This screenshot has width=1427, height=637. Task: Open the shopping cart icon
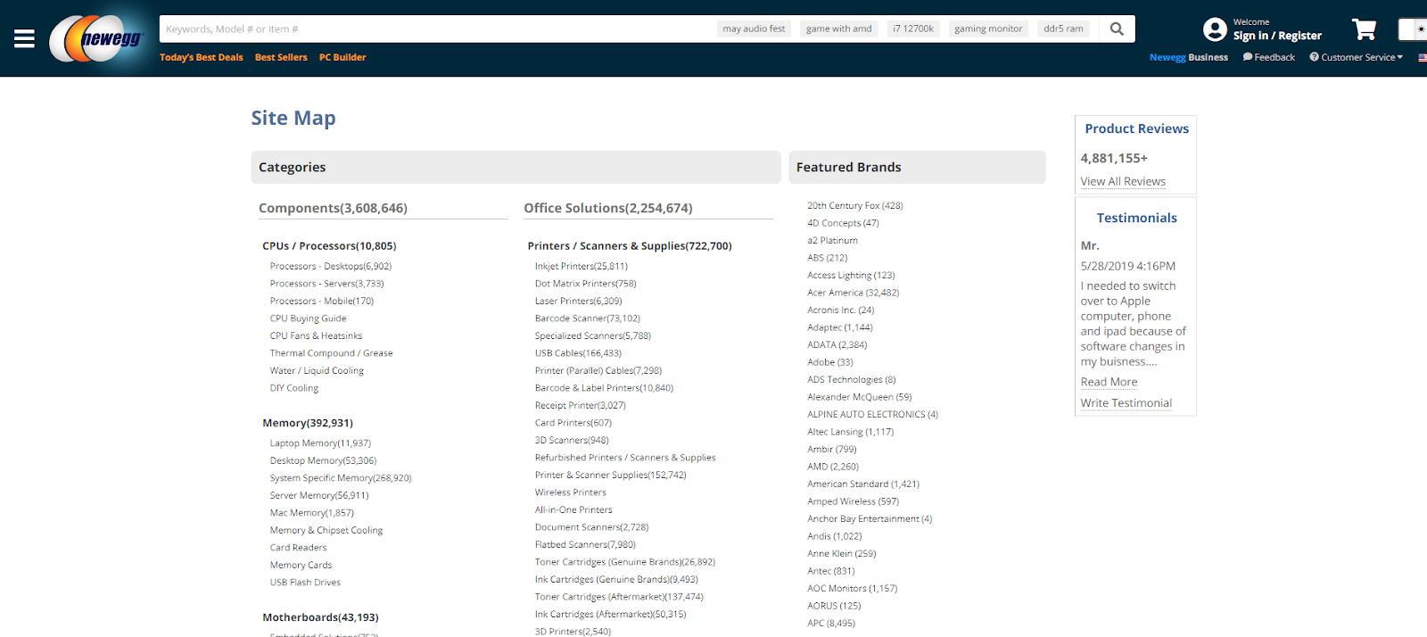(1364, 29)
